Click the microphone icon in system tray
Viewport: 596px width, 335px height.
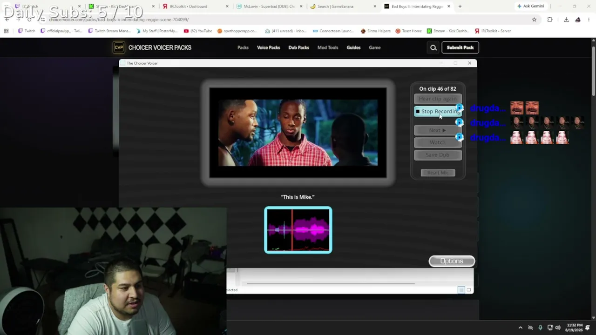(540, 328)
